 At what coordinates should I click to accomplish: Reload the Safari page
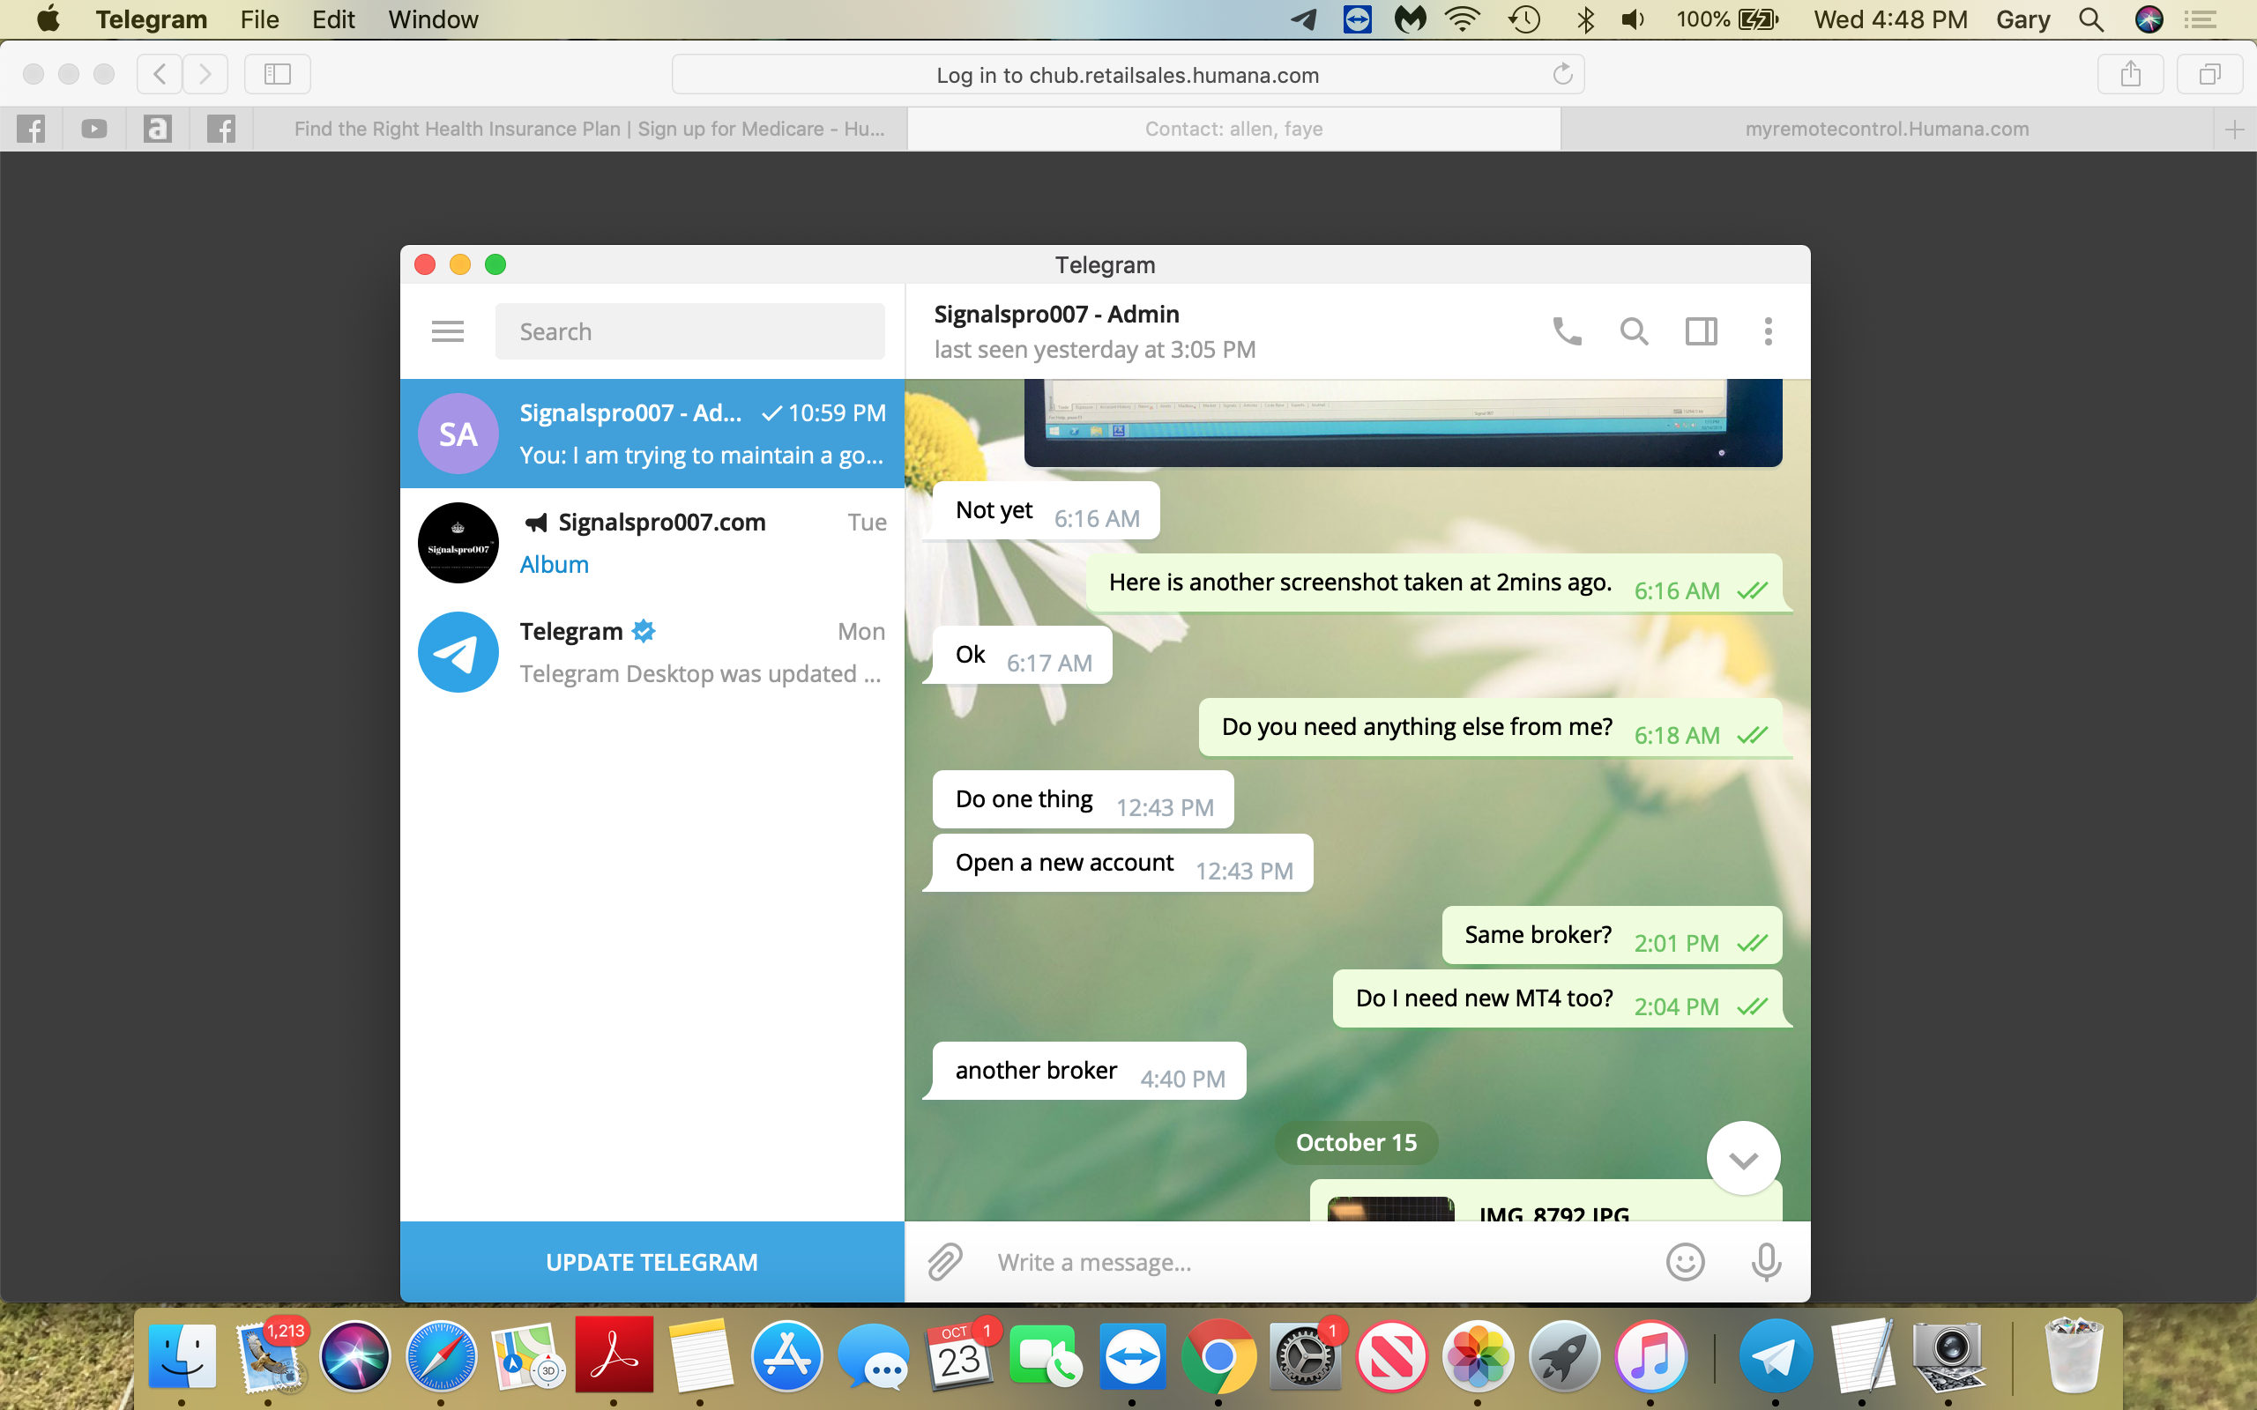pyautogui.click(x=1562, y=74)
